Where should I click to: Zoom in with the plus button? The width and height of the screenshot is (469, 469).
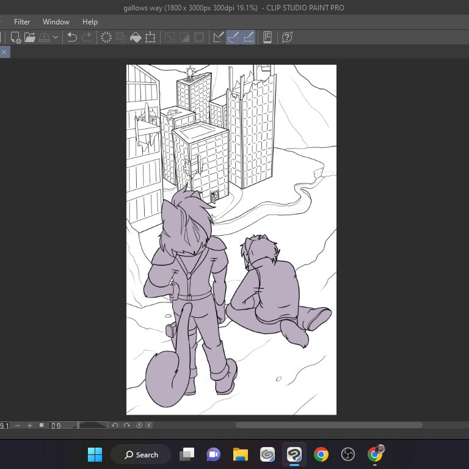29,425
